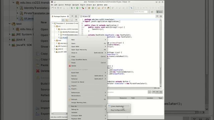
Task: Select Import in context menu
Action: click(88, 86)
